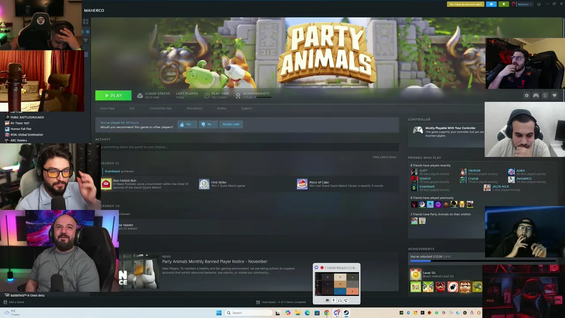Open Microsoft Edge from taskbar
The width and height of the screenshot is (565, 318).
click(x=307, y=313)
